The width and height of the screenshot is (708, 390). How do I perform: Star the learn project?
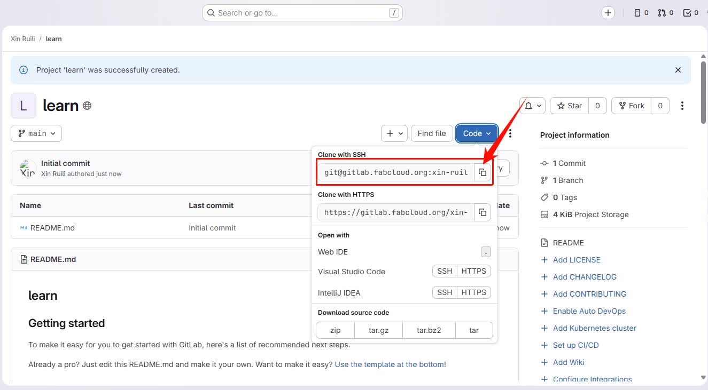pos(570,106)
